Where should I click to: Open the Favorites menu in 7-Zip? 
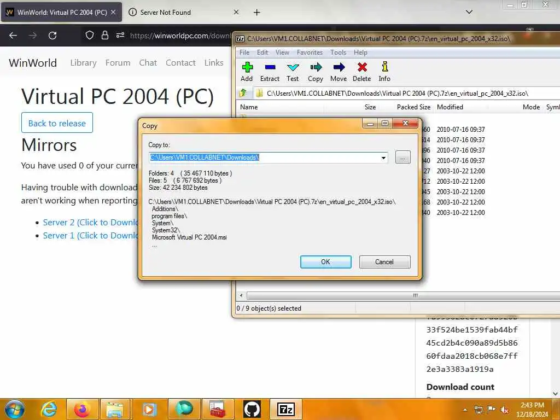coord(310,52)
